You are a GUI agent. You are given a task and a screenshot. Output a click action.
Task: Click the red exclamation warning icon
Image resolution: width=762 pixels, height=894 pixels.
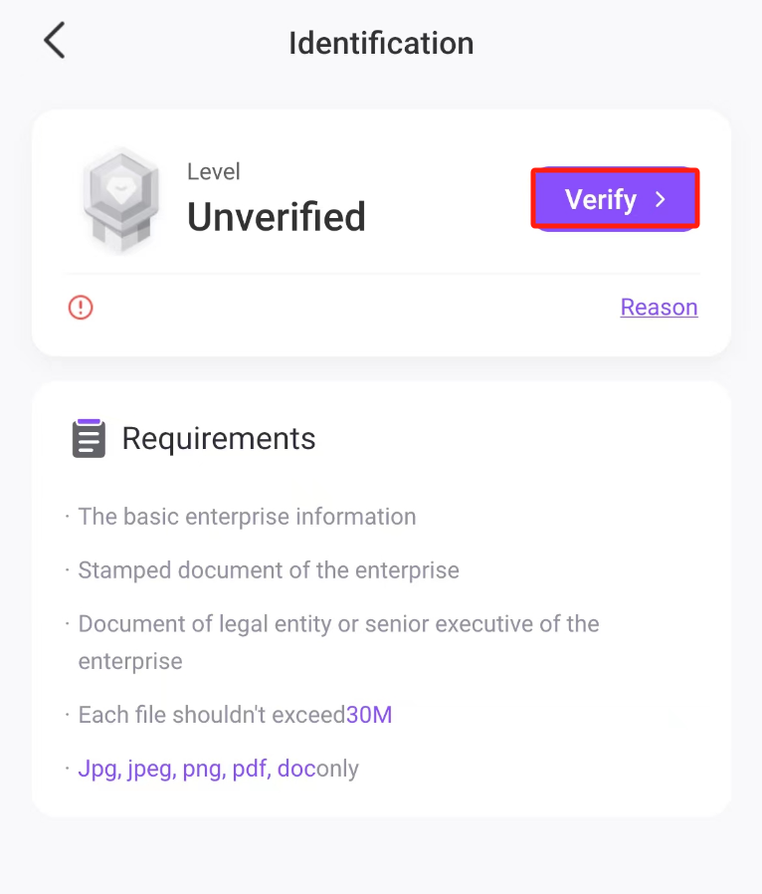(x=81, y=308)
